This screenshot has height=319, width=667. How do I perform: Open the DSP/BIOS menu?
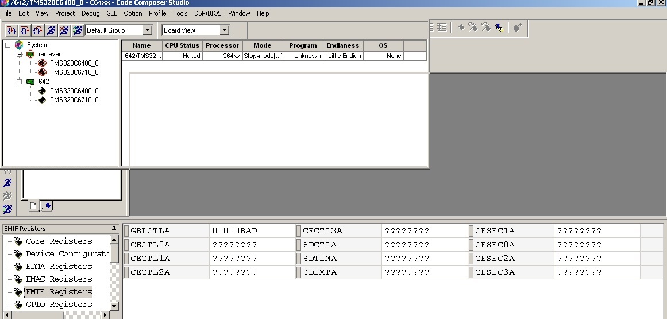pos(208,13)
